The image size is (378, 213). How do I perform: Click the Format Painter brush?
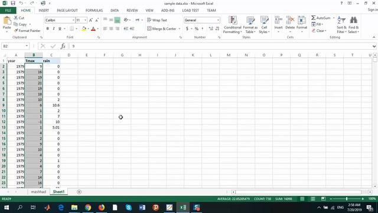coord(27,31)
